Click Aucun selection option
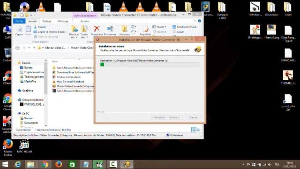This screenshot has width=300, height=169. 178,32
